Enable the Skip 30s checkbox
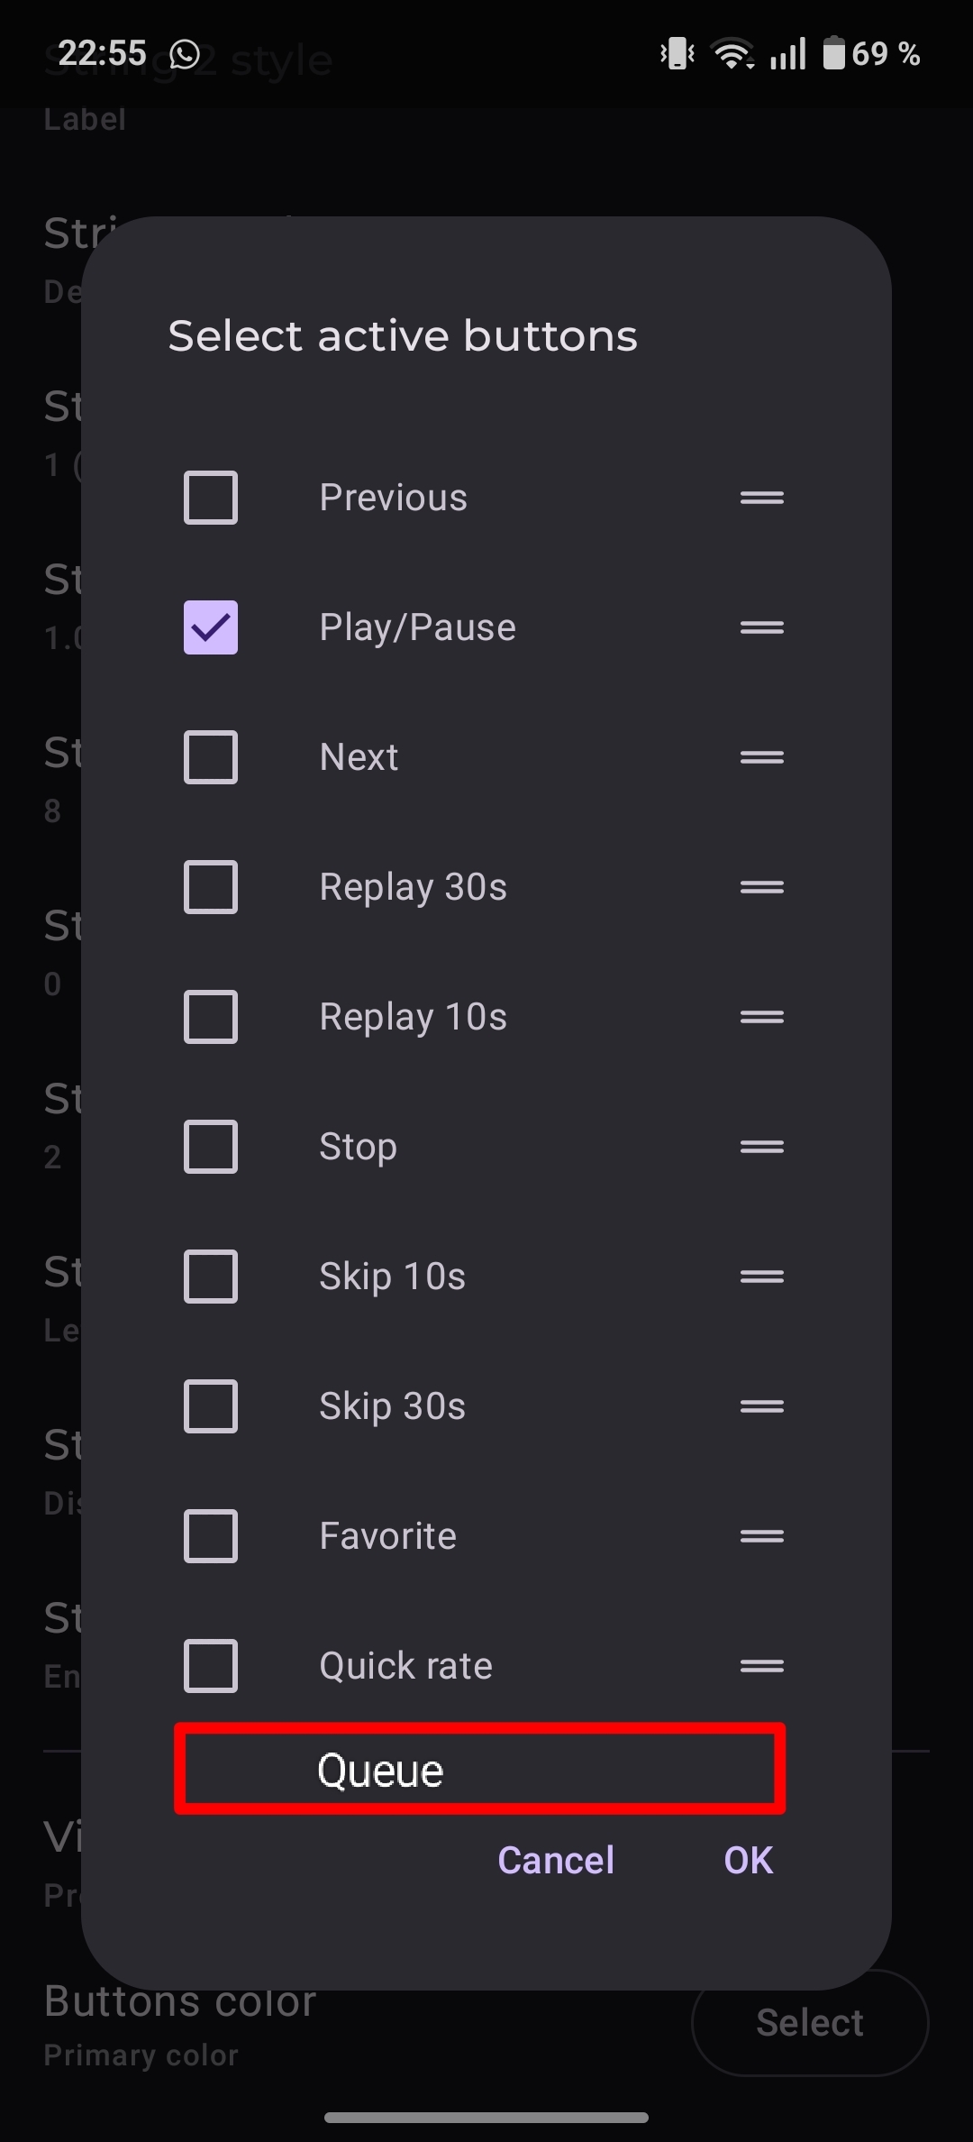Screen dimensions: 973x2142 211,1406
